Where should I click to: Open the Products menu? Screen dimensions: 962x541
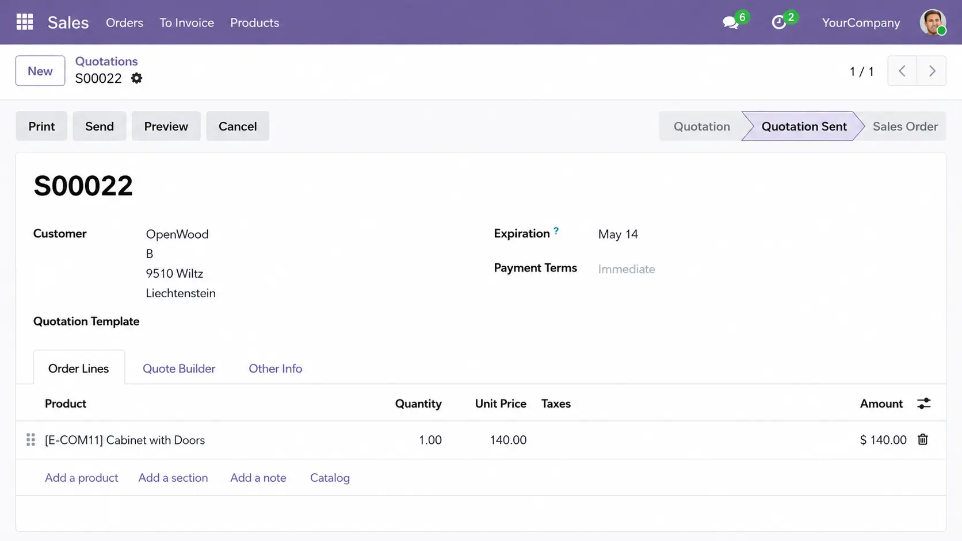[x=254, y=22]
